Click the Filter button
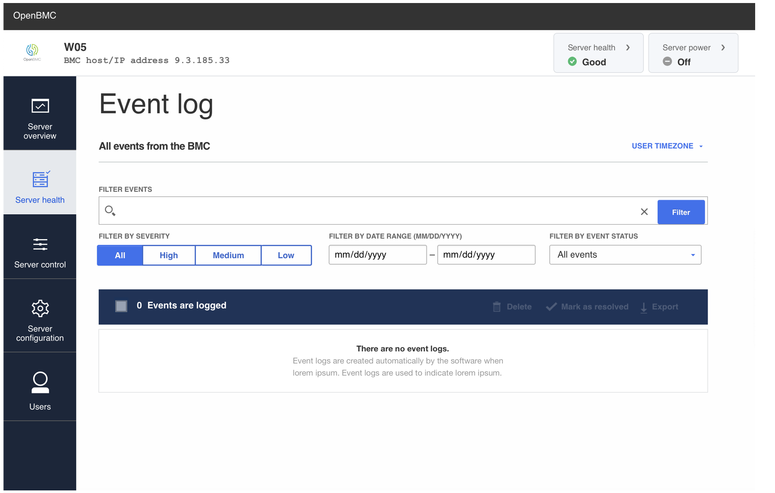 coord(680,212)
